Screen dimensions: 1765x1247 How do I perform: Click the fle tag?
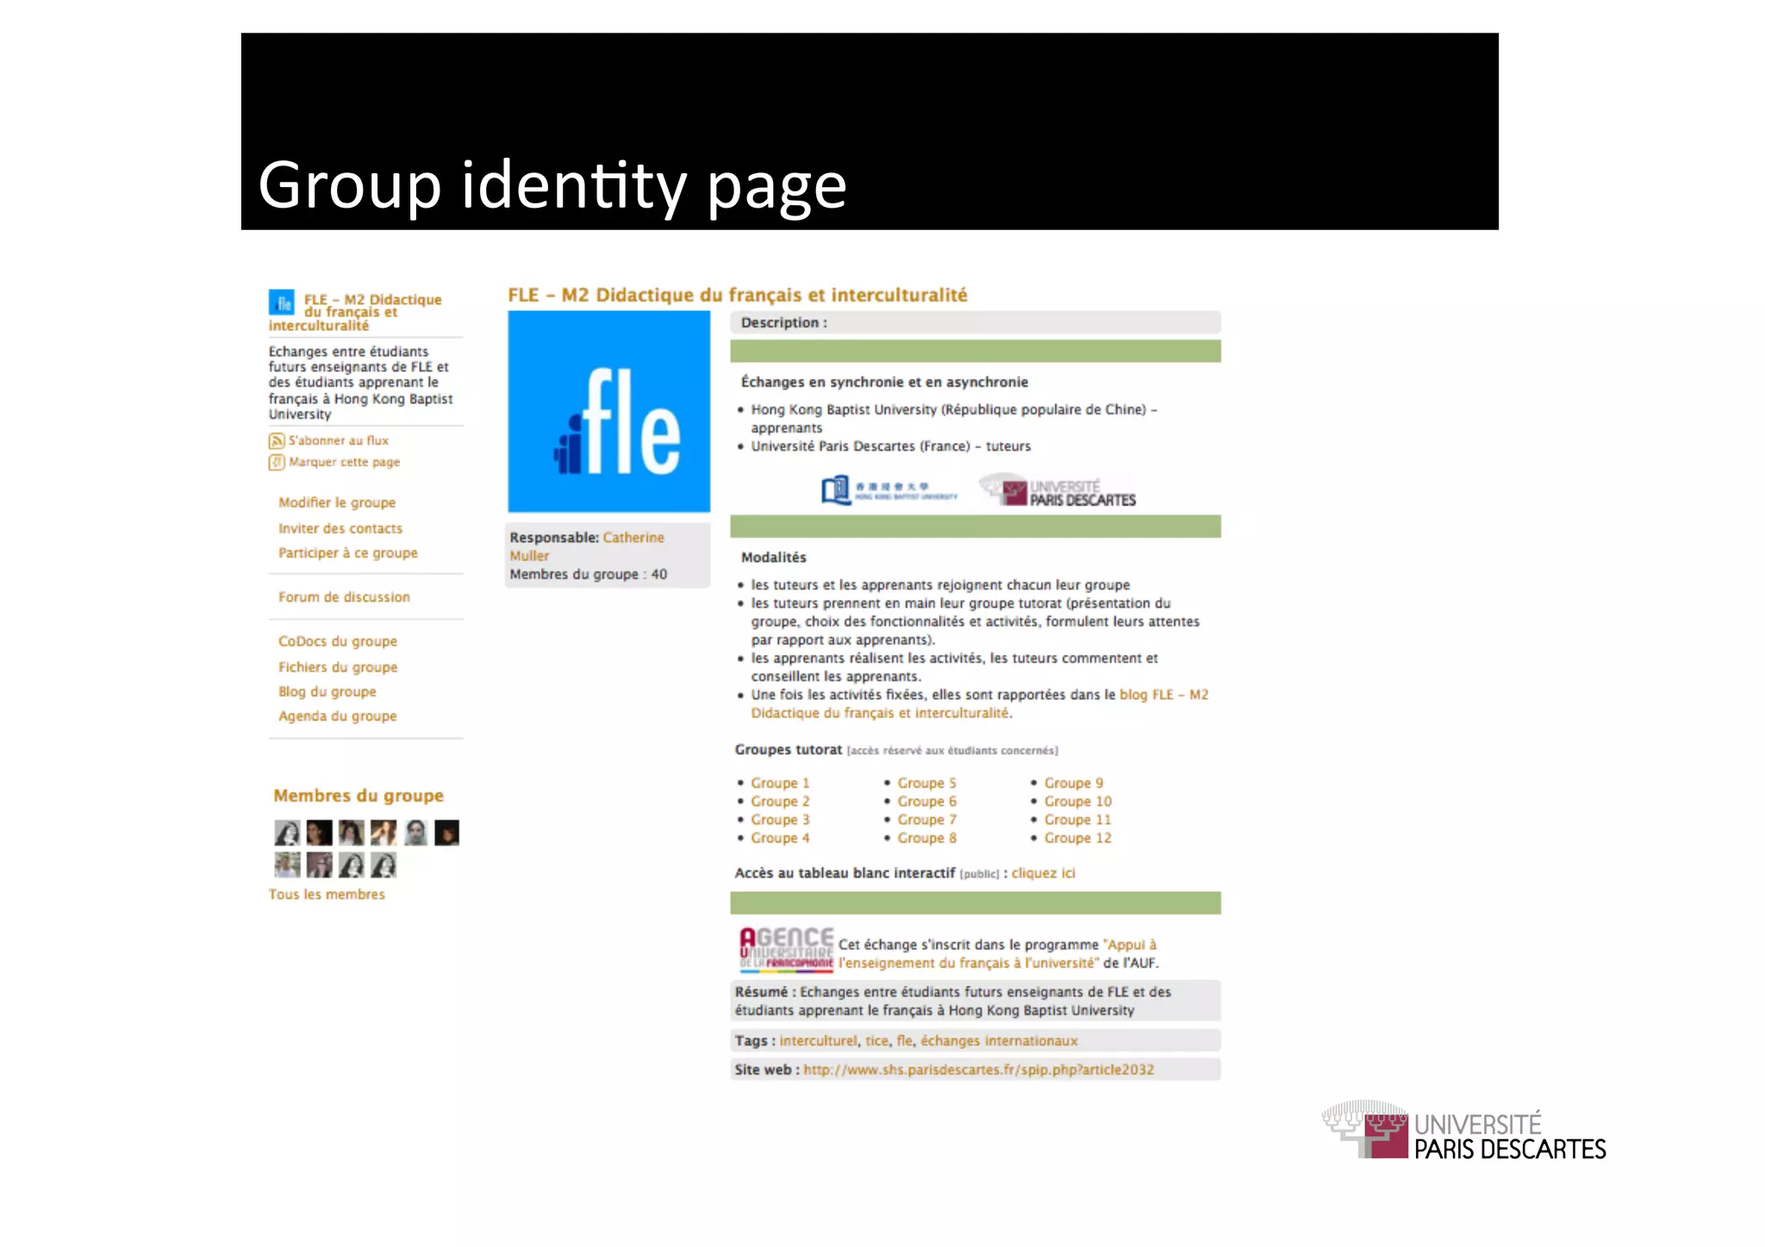(x=904, y=1041)
